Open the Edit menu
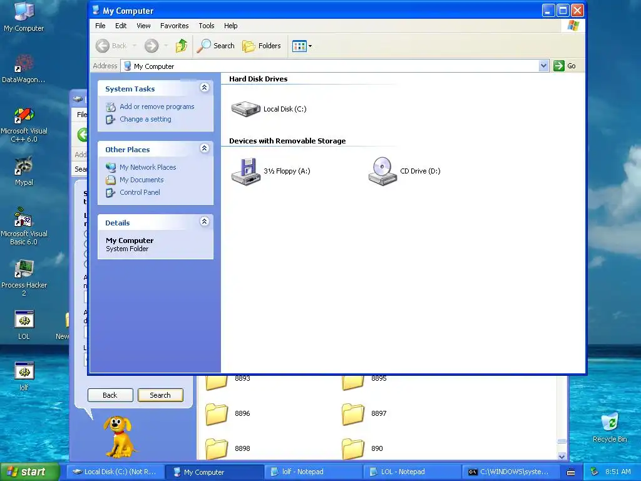 click(121, 26)
